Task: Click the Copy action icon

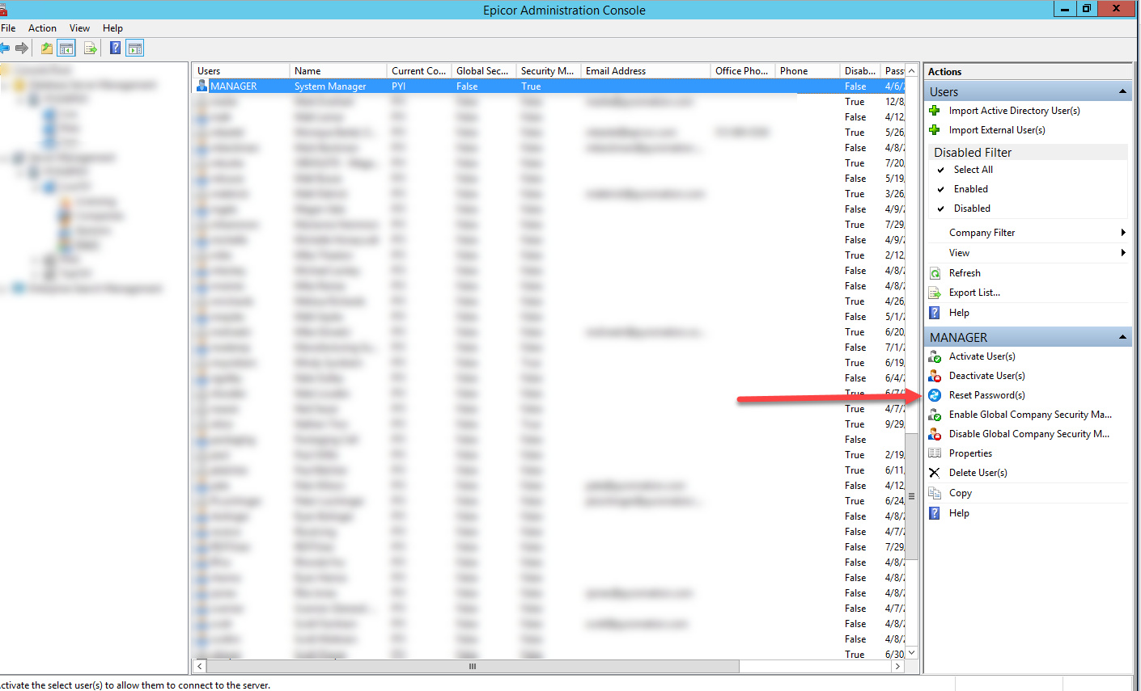Action: pos(935,493)
